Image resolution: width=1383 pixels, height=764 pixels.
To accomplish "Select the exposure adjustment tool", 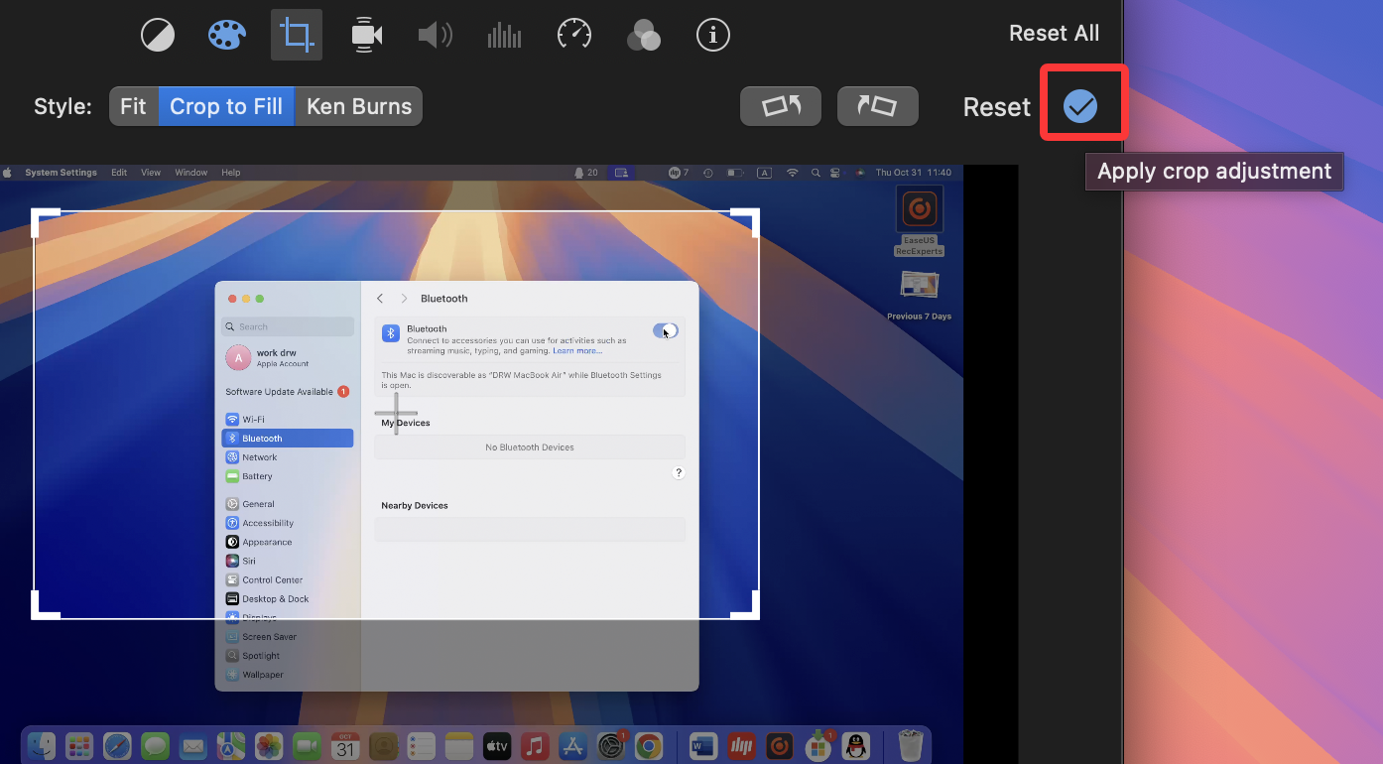I will (x=157, y=34).
